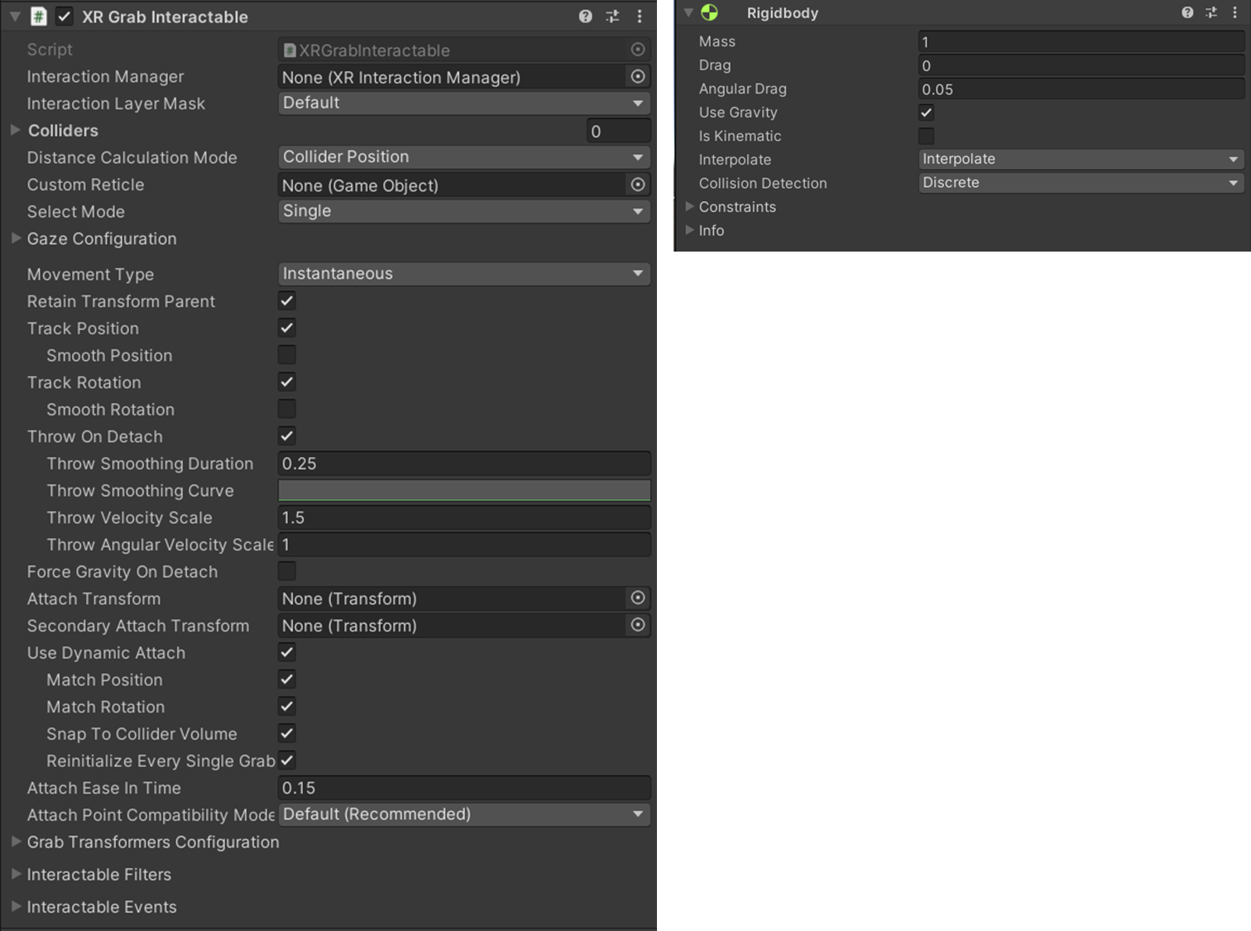This screenshot has width=1251, height=931.
Task: Click the Script field object picker
Action: 638,50
